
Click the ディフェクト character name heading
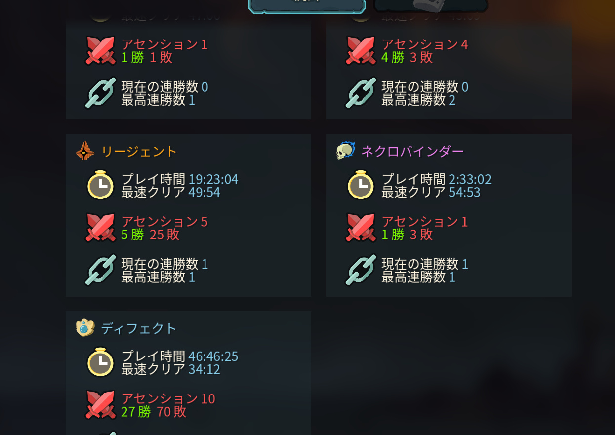click(x=139, y=328)
